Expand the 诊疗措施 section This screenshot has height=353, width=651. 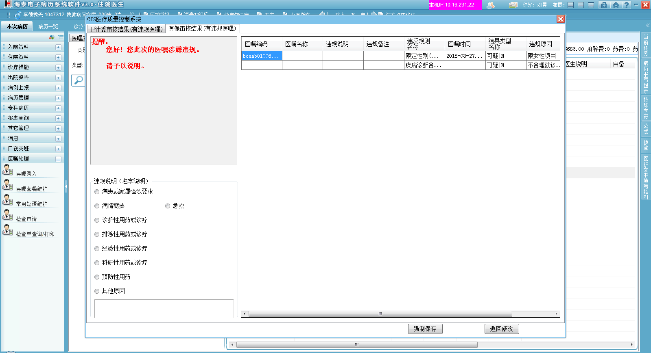coord(58,67)
